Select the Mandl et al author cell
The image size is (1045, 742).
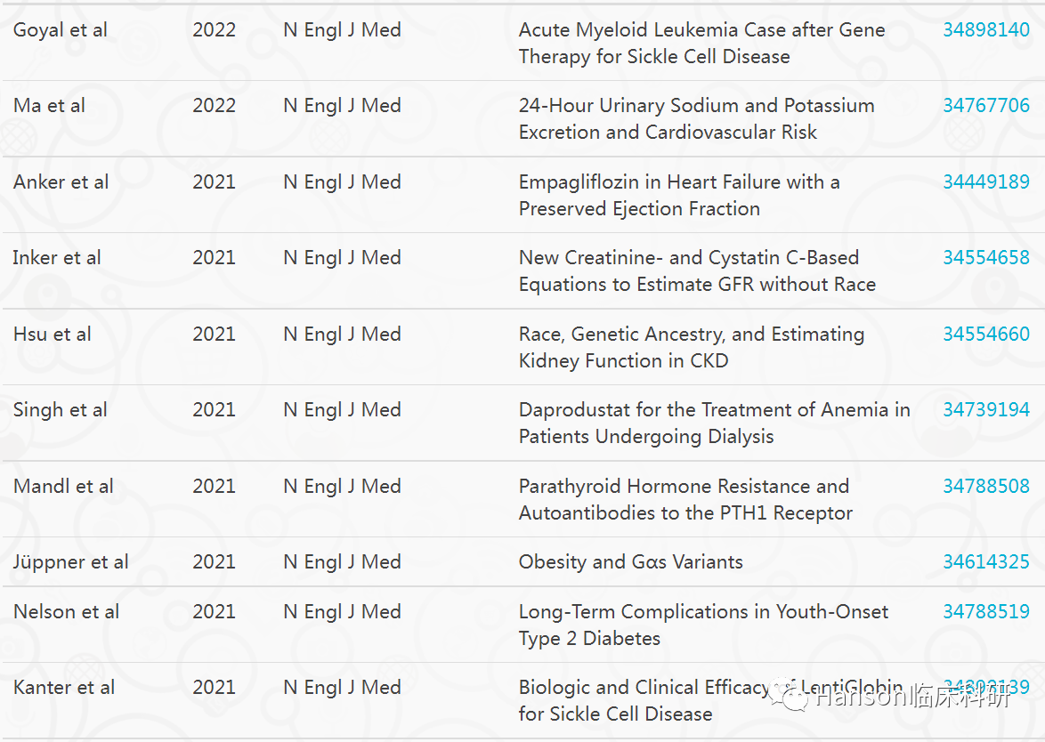63,487
